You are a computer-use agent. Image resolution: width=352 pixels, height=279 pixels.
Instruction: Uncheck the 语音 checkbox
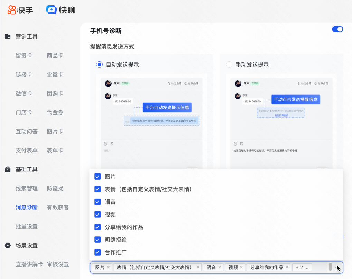click(x=97, y=202)
